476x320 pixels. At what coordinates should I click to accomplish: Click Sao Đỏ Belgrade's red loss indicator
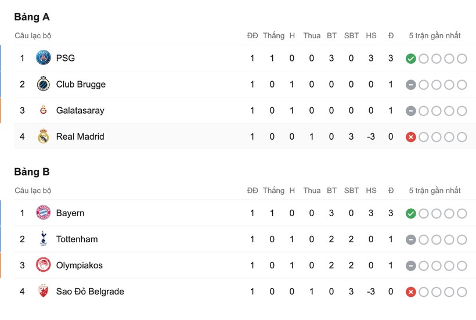tap(410, 292)
